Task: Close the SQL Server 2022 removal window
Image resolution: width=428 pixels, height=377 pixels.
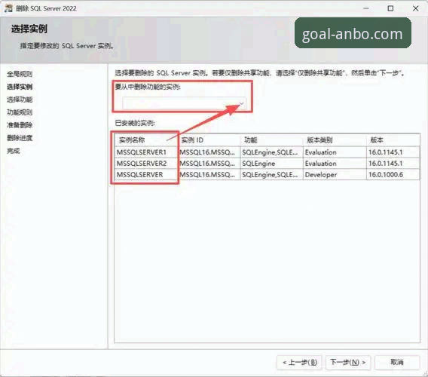Action: [x=416, y=8]
